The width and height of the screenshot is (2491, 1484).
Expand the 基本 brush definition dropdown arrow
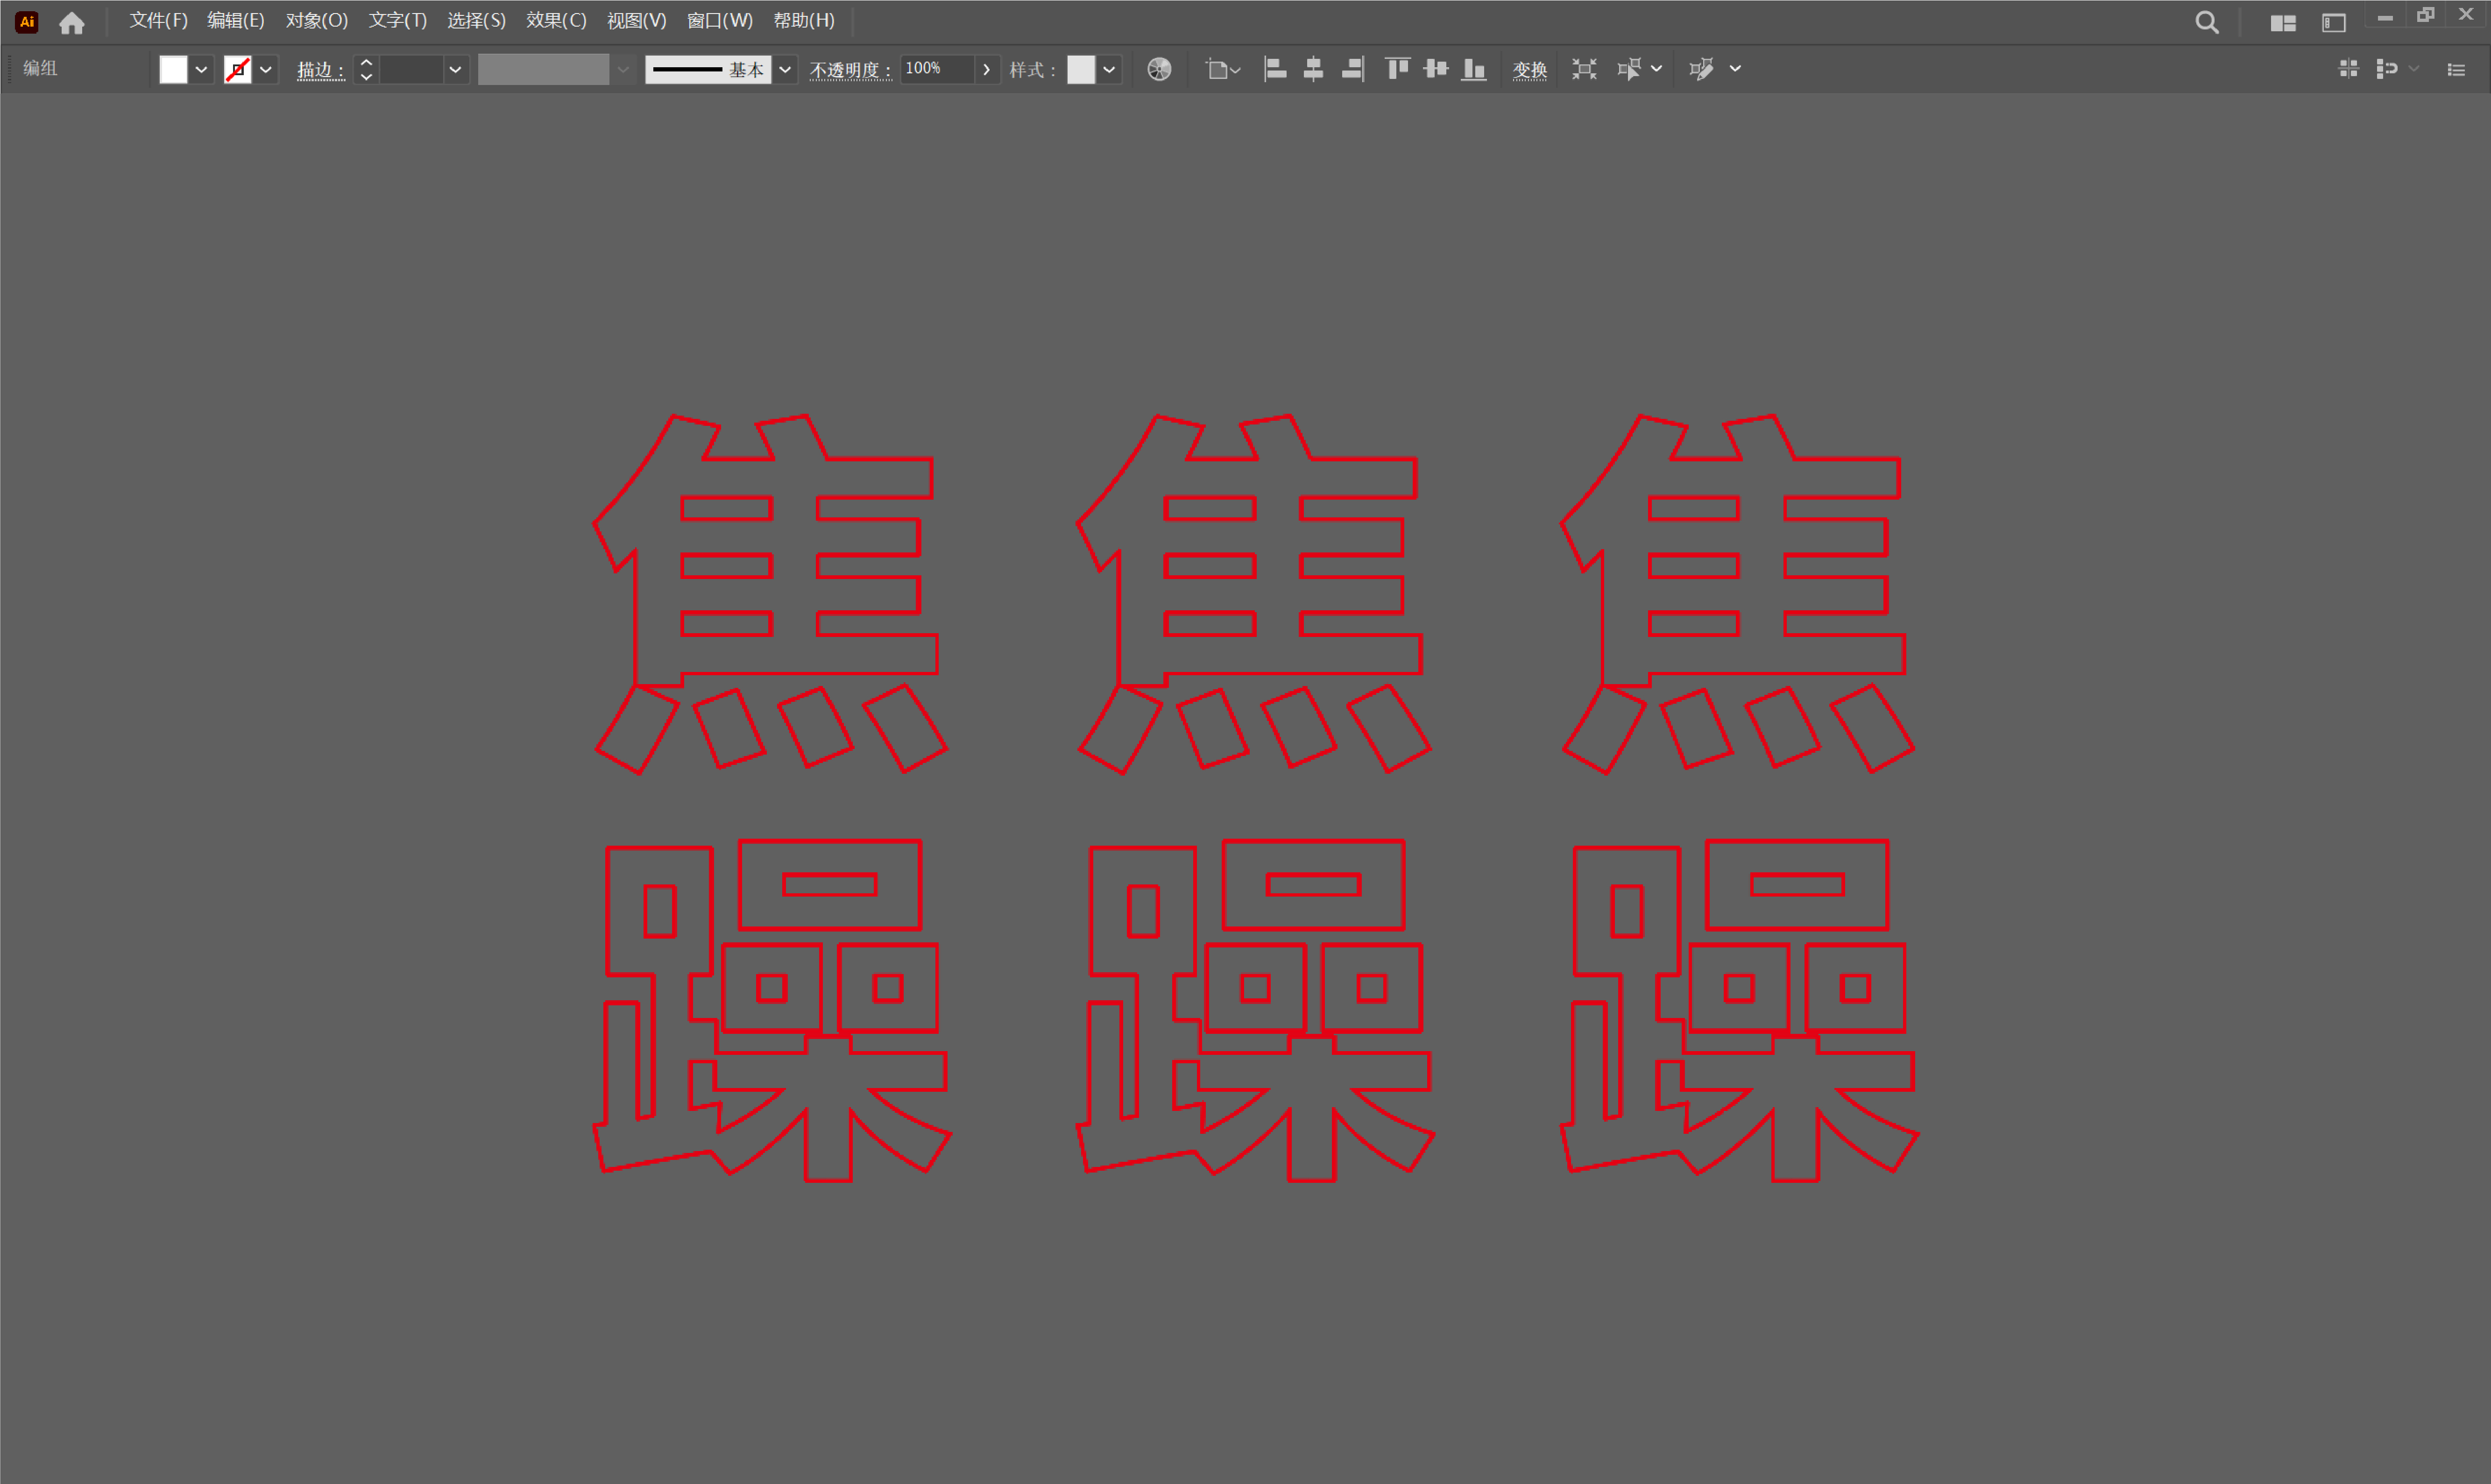(x=785, y=69)
